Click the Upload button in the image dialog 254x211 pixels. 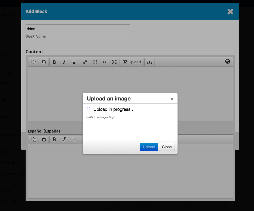[x=149, y=147]
